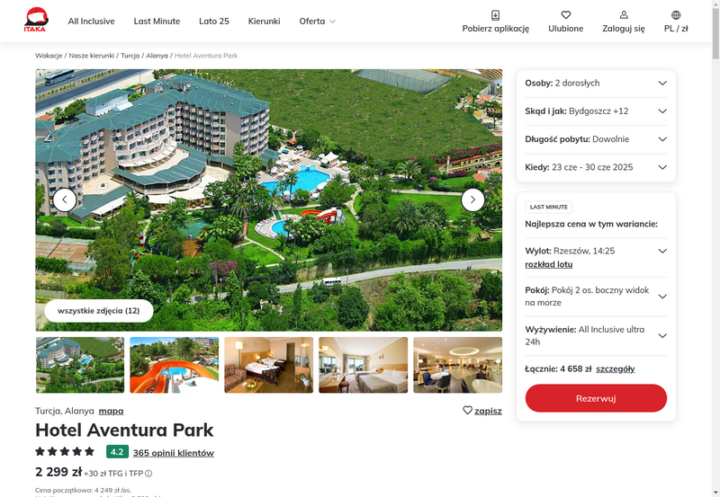Open the Oferta menu

click(x=318, y=21)
